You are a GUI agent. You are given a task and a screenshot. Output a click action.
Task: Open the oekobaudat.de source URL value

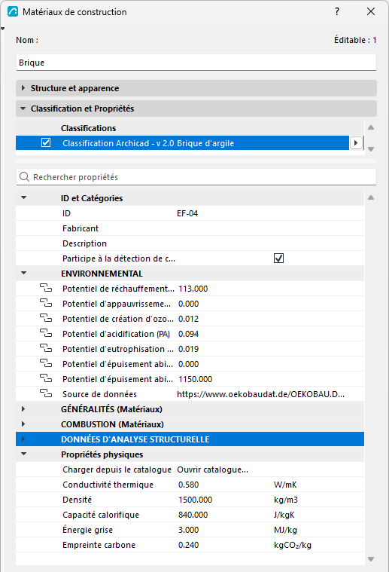coord(261,394)
